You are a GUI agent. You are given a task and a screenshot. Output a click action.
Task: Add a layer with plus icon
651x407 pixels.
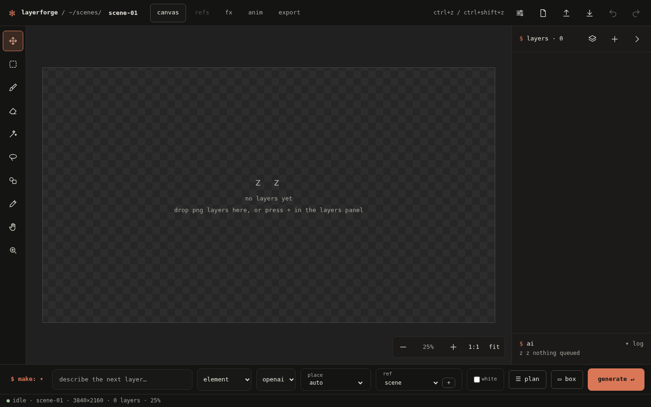615,39
